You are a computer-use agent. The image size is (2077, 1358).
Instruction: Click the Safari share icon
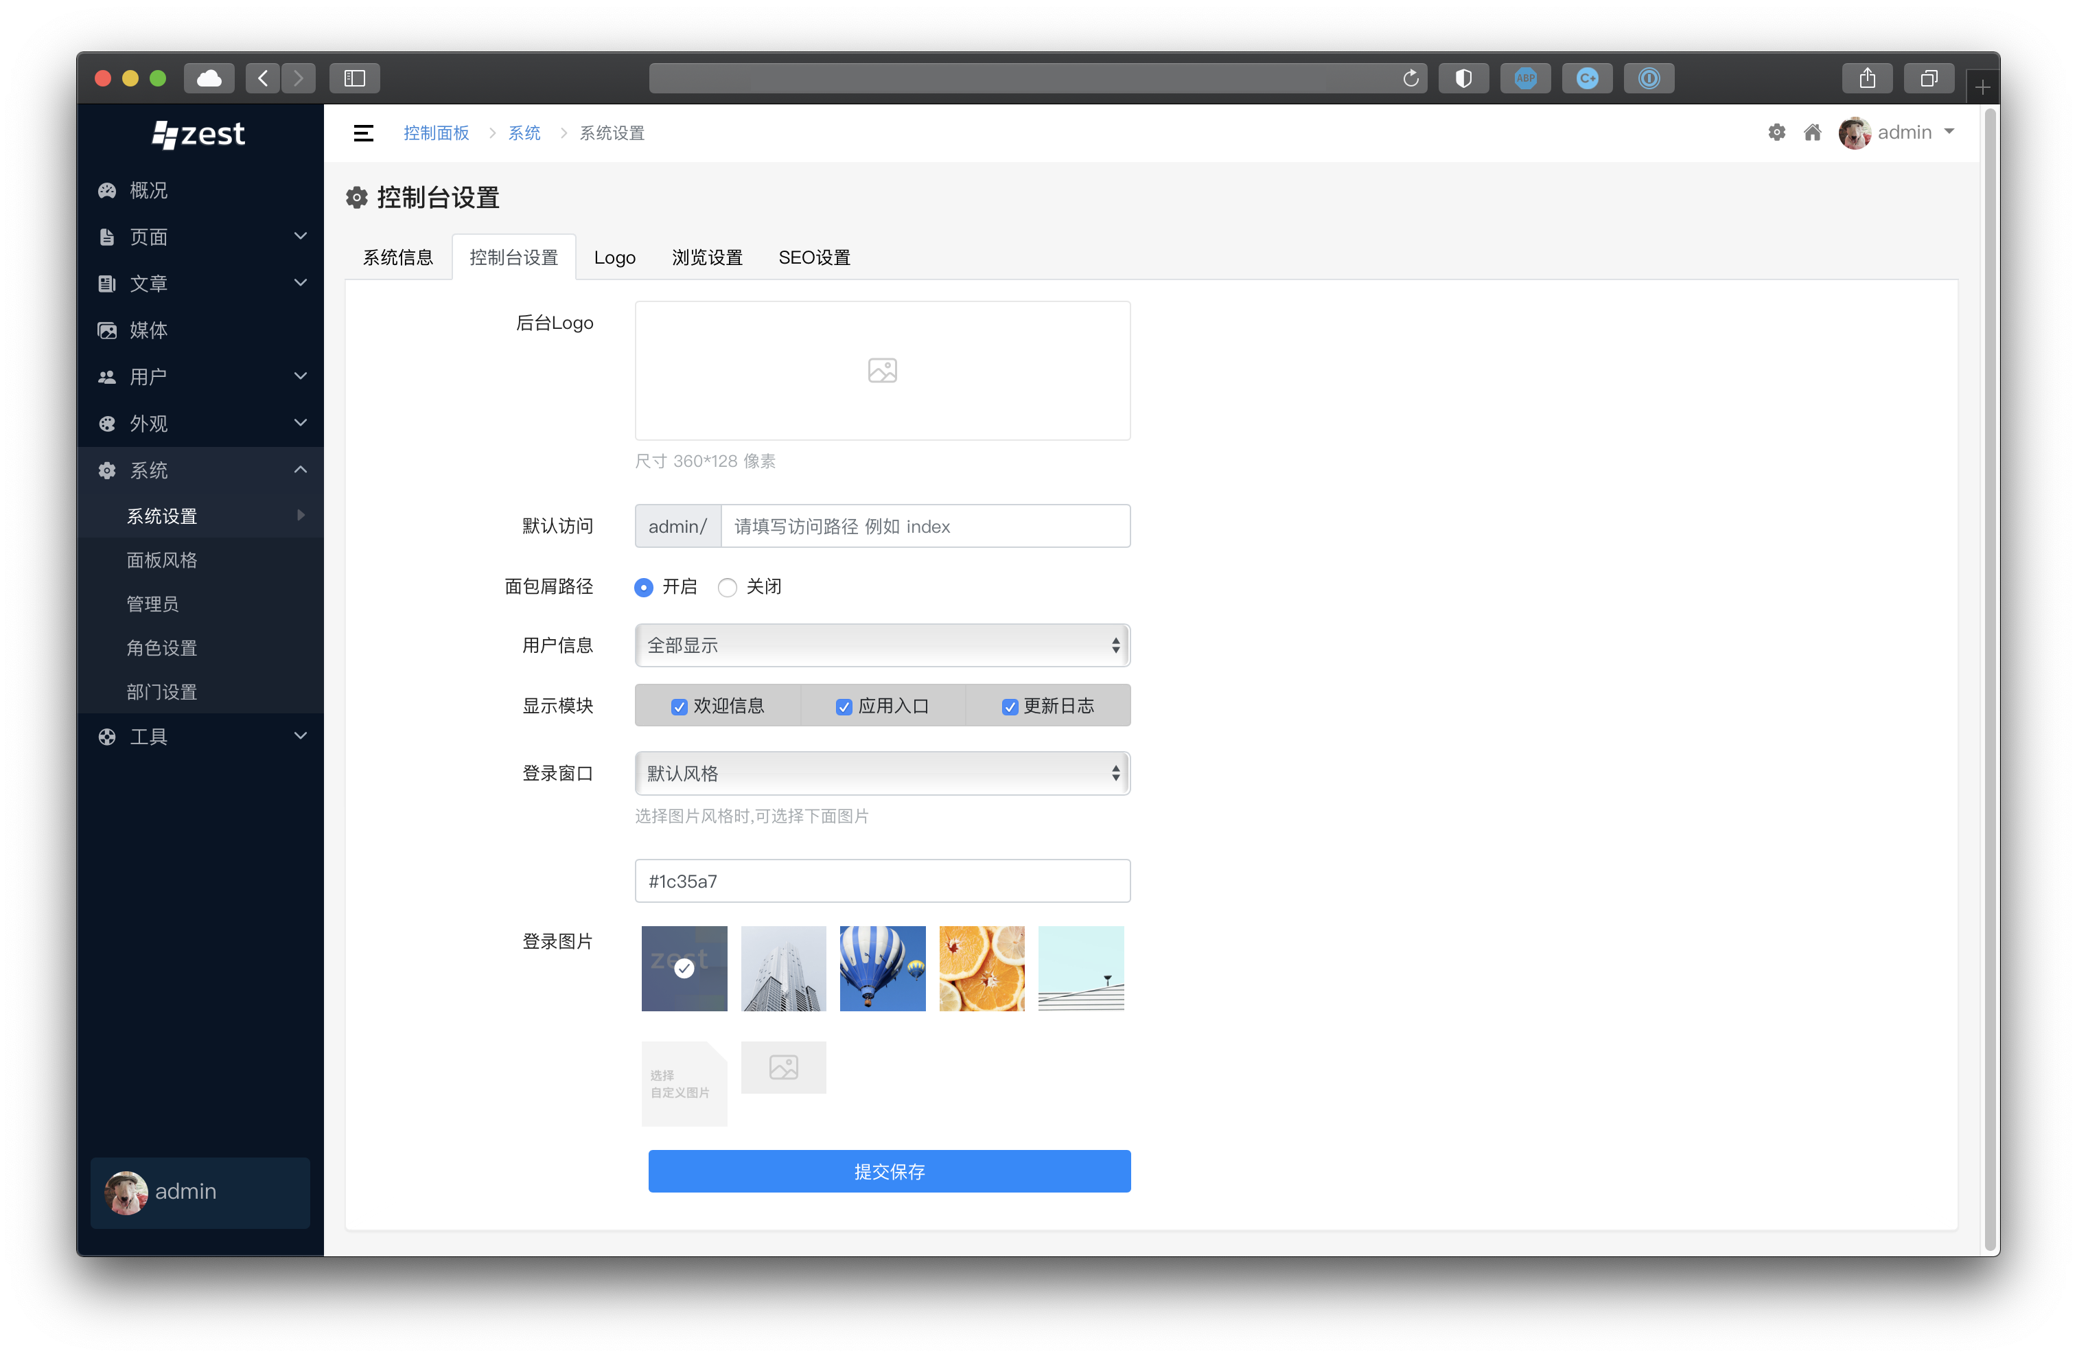pyautogui.click(x=1867, y=78)
